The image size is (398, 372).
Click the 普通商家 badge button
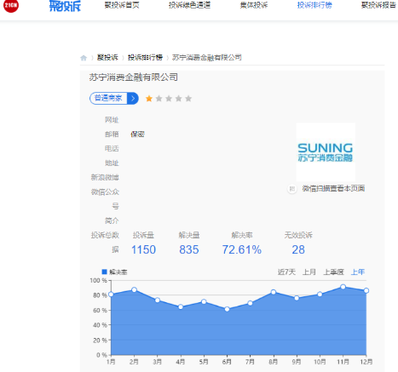pos(114,98)
